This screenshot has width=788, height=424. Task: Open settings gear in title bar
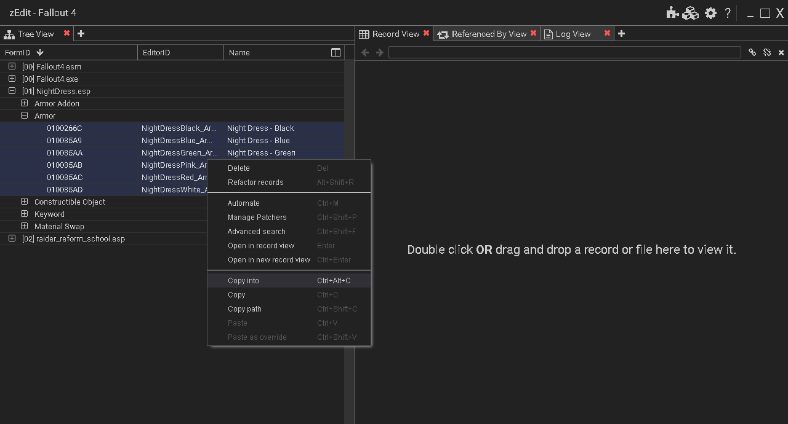(711, 13)
